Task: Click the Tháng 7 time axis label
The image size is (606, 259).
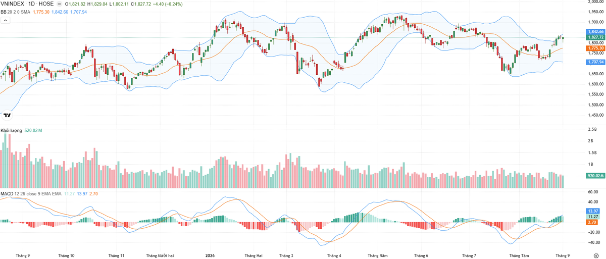Action: tap(469, 256)
